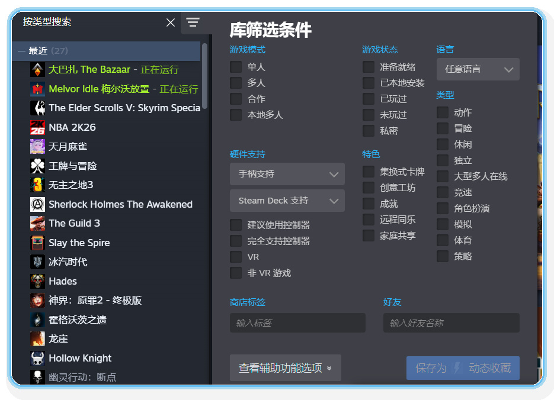Check the 多人 game mode box

[236, 83]
